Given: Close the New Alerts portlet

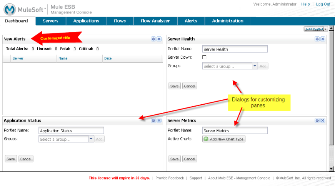Looking at the screenshot, I should (159, 39).
